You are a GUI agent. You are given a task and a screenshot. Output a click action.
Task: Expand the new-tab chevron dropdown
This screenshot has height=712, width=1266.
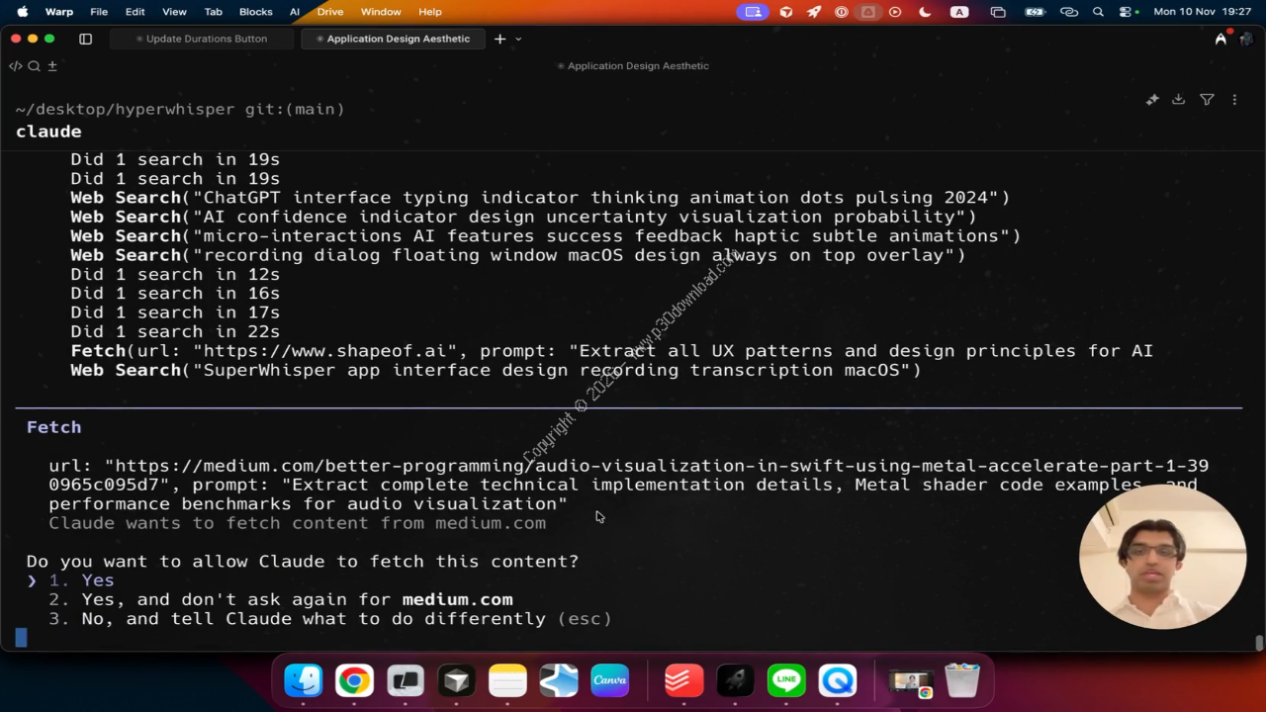click(518, 40)
